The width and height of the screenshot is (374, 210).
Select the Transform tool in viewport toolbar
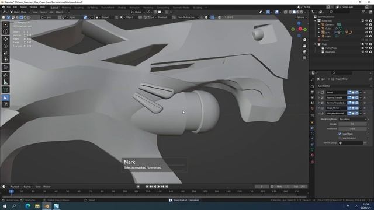pyautogui.click(x=5, y=60)
